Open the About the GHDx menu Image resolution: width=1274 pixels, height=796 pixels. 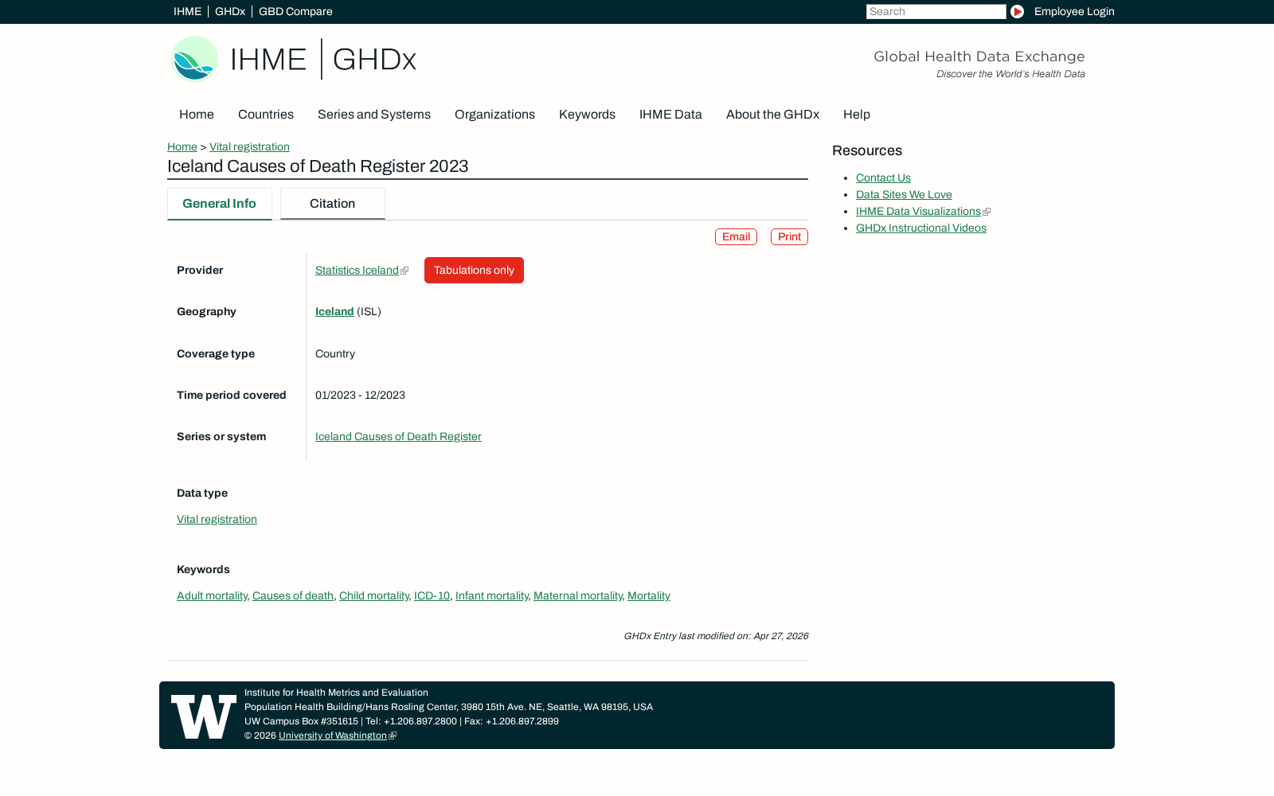coord(772,115)
